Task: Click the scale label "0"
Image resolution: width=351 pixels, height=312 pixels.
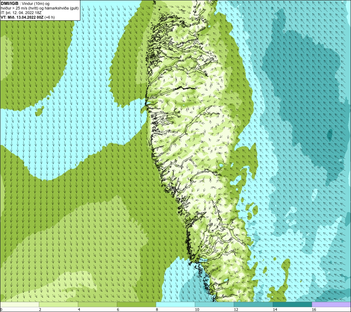Action: click(x=1, y=310)
